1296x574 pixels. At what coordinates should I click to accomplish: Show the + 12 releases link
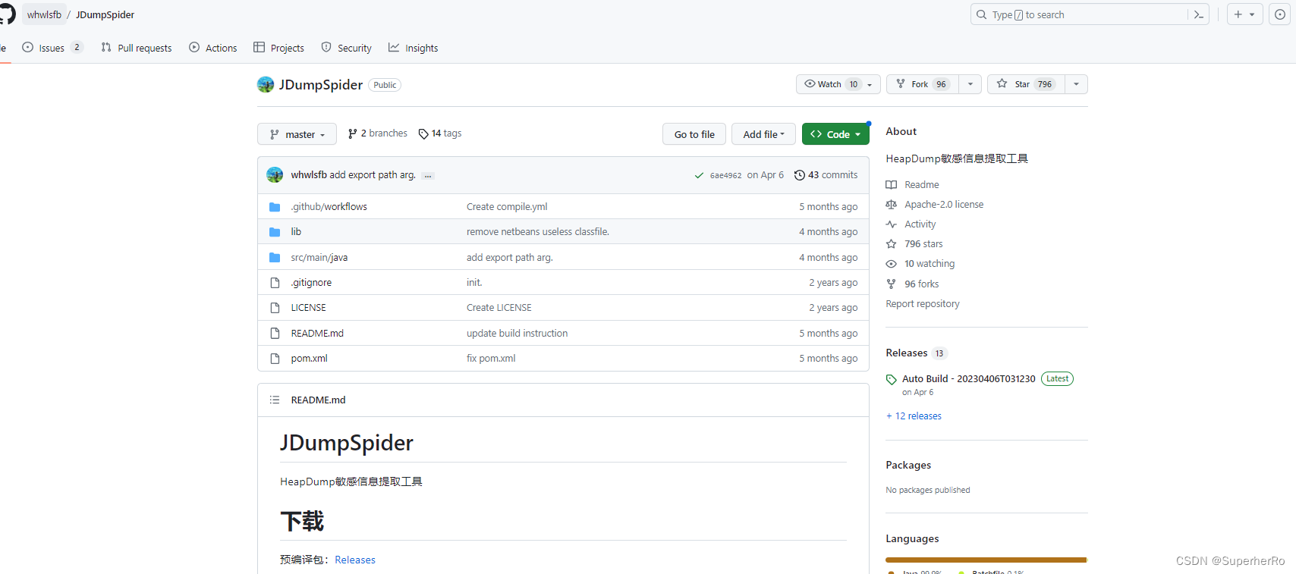(914, 416)
